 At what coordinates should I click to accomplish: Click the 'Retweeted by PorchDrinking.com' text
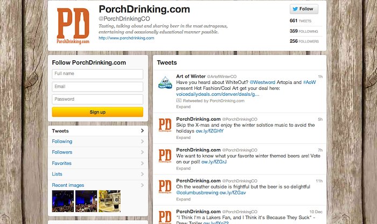tap(213, 101)
